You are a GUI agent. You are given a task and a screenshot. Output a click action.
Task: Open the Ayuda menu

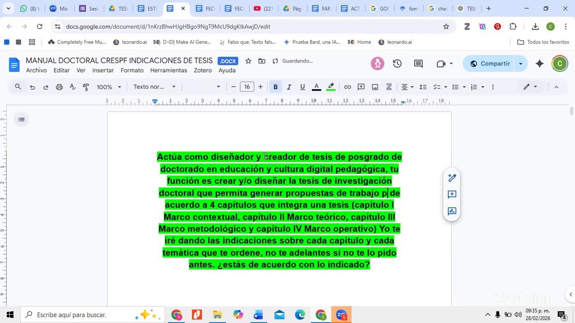227,70
